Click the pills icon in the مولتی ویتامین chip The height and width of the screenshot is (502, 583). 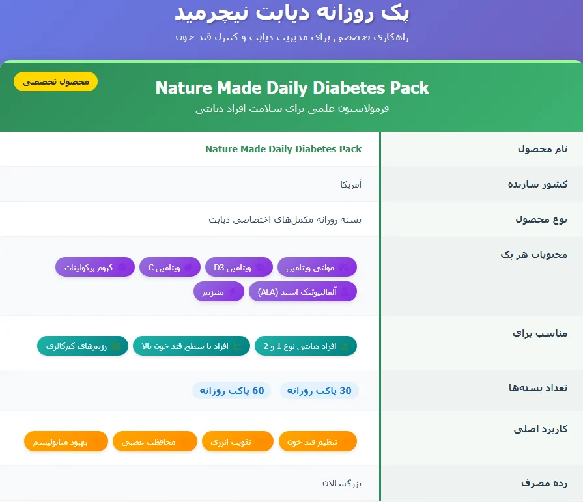[343, 267]
